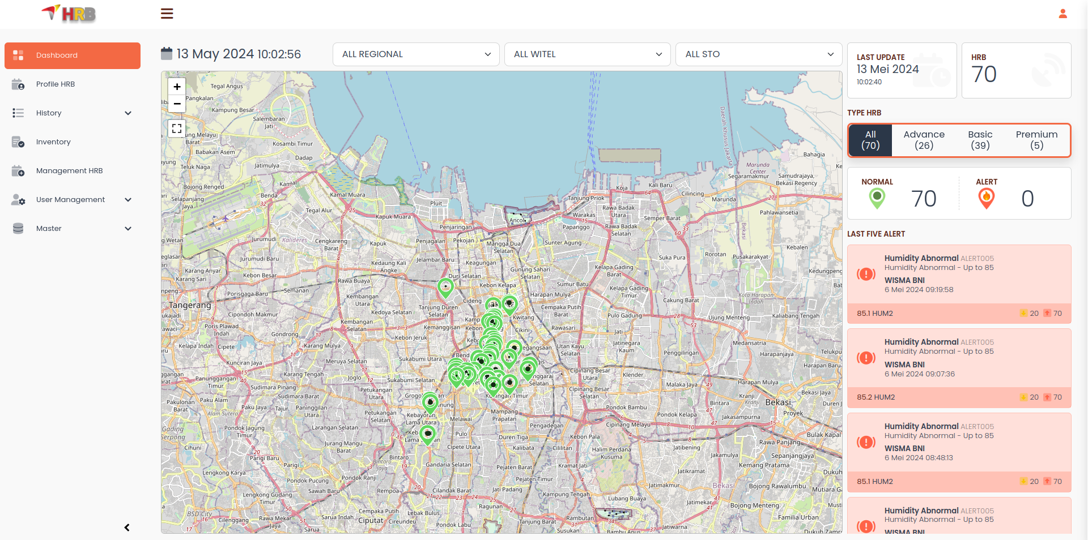
Task: Click the LAST UPDATE card
Action: click(902, 70)
